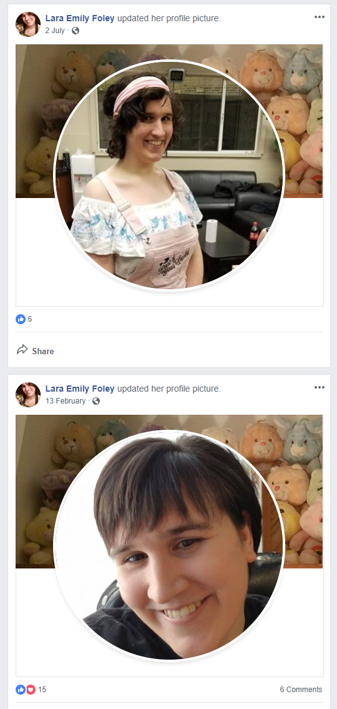This screenshot has width=337, height=709.
Task: Click the blue like reaction icon beside 6
Action: point(21,319)
